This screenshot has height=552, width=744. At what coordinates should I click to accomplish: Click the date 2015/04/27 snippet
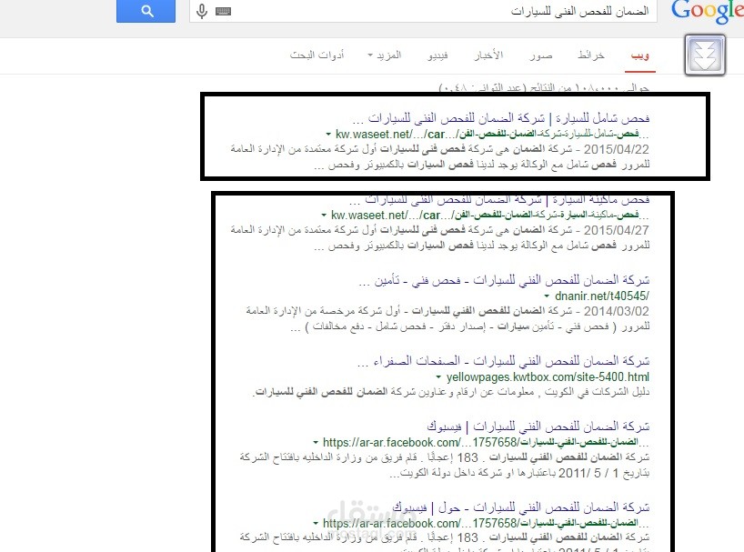point(616,230)
